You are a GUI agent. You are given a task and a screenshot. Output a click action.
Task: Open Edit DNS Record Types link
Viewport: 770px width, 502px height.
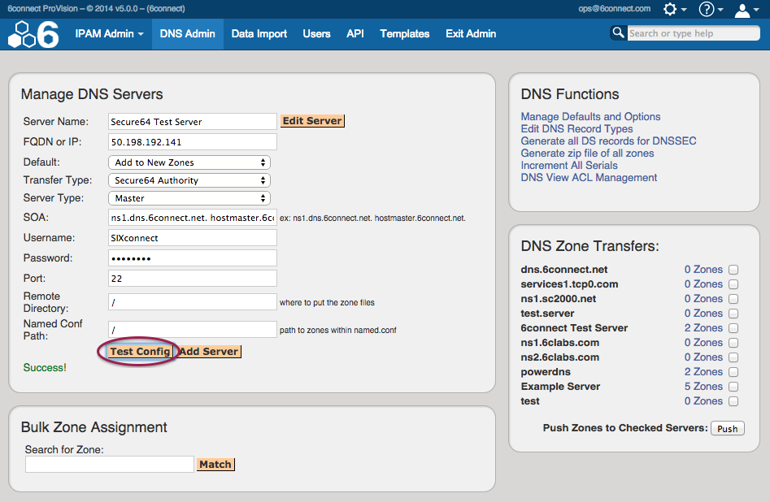coord(576,129)
